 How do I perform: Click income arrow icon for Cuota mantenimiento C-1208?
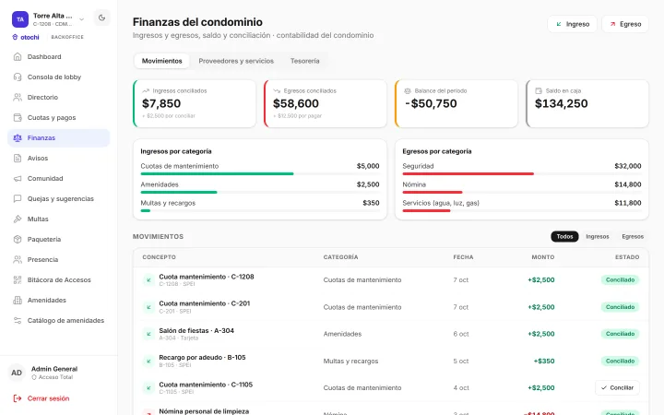point(148,280)
